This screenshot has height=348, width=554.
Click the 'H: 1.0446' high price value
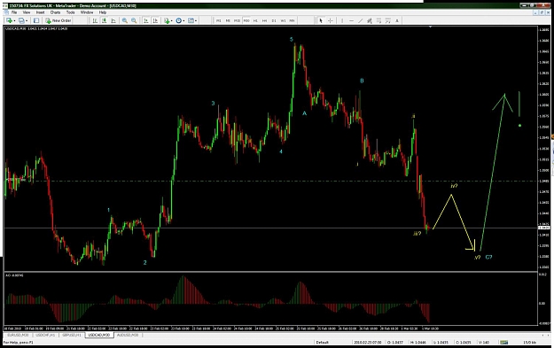[417, 343]
